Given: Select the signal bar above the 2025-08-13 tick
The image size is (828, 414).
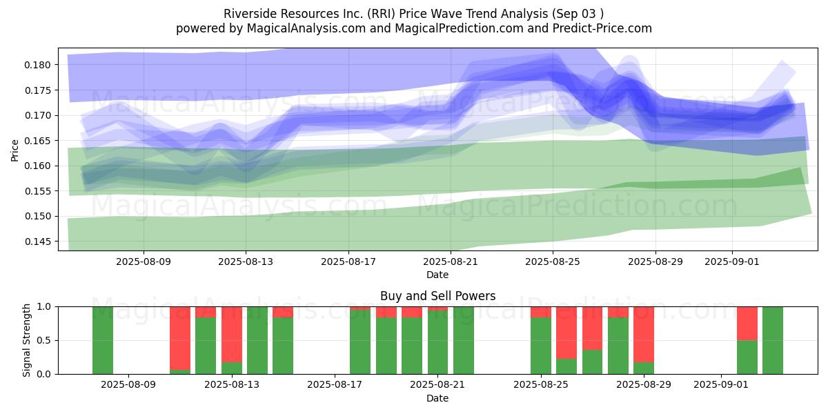Looking at the screenshot, I should [x=232, y=340].
